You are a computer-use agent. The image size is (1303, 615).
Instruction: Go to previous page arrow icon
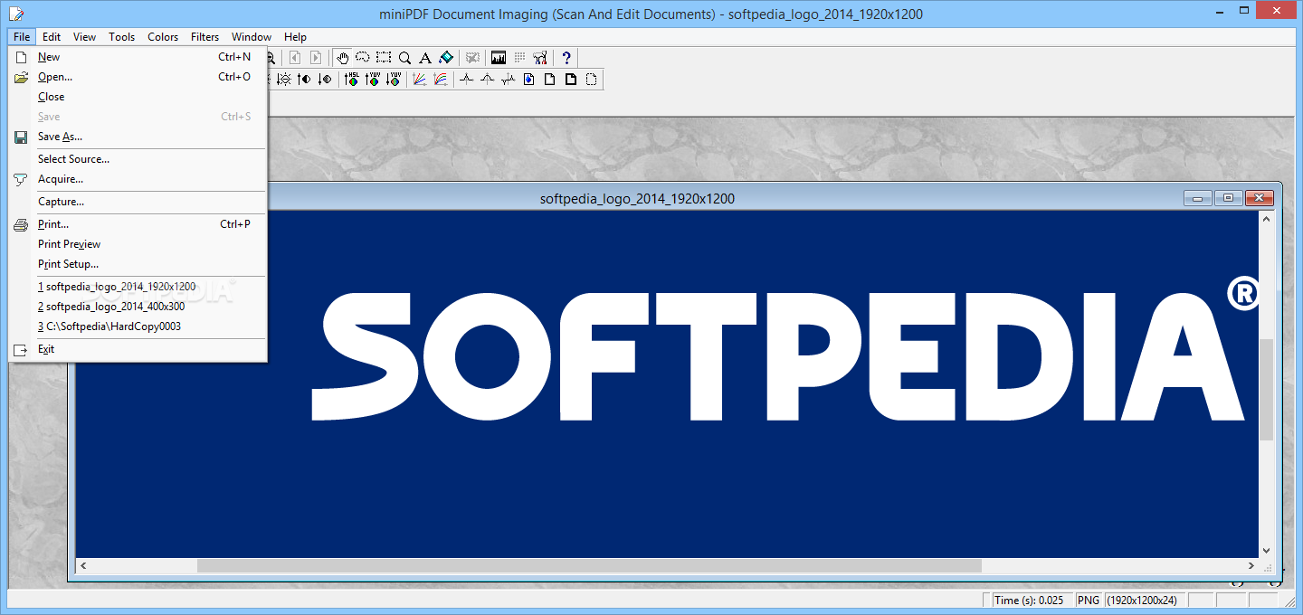pos(295,57)
